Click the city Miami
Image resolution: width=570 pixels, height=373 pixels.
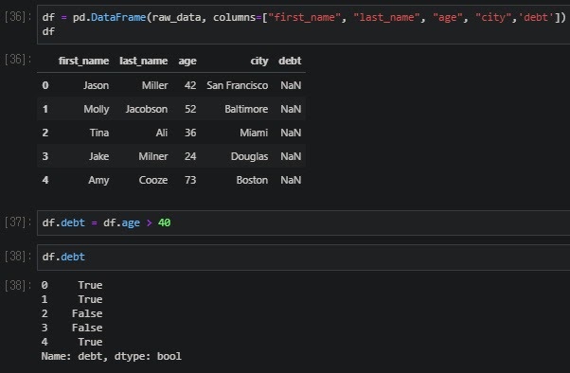[254, 133]
